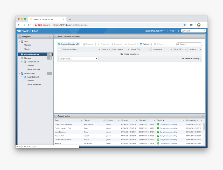223x170 pixels.
Task: Collapse the Storage tree node
Action: pos(20,58)
